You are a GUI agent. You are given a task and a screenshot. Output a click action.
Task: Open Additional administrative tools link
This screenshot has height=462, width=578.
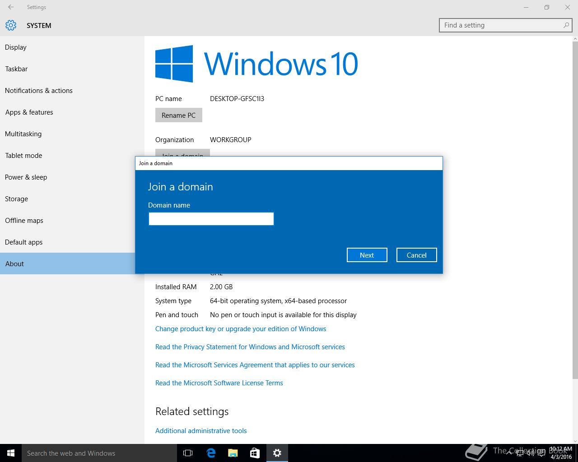[x=201, y=431]
